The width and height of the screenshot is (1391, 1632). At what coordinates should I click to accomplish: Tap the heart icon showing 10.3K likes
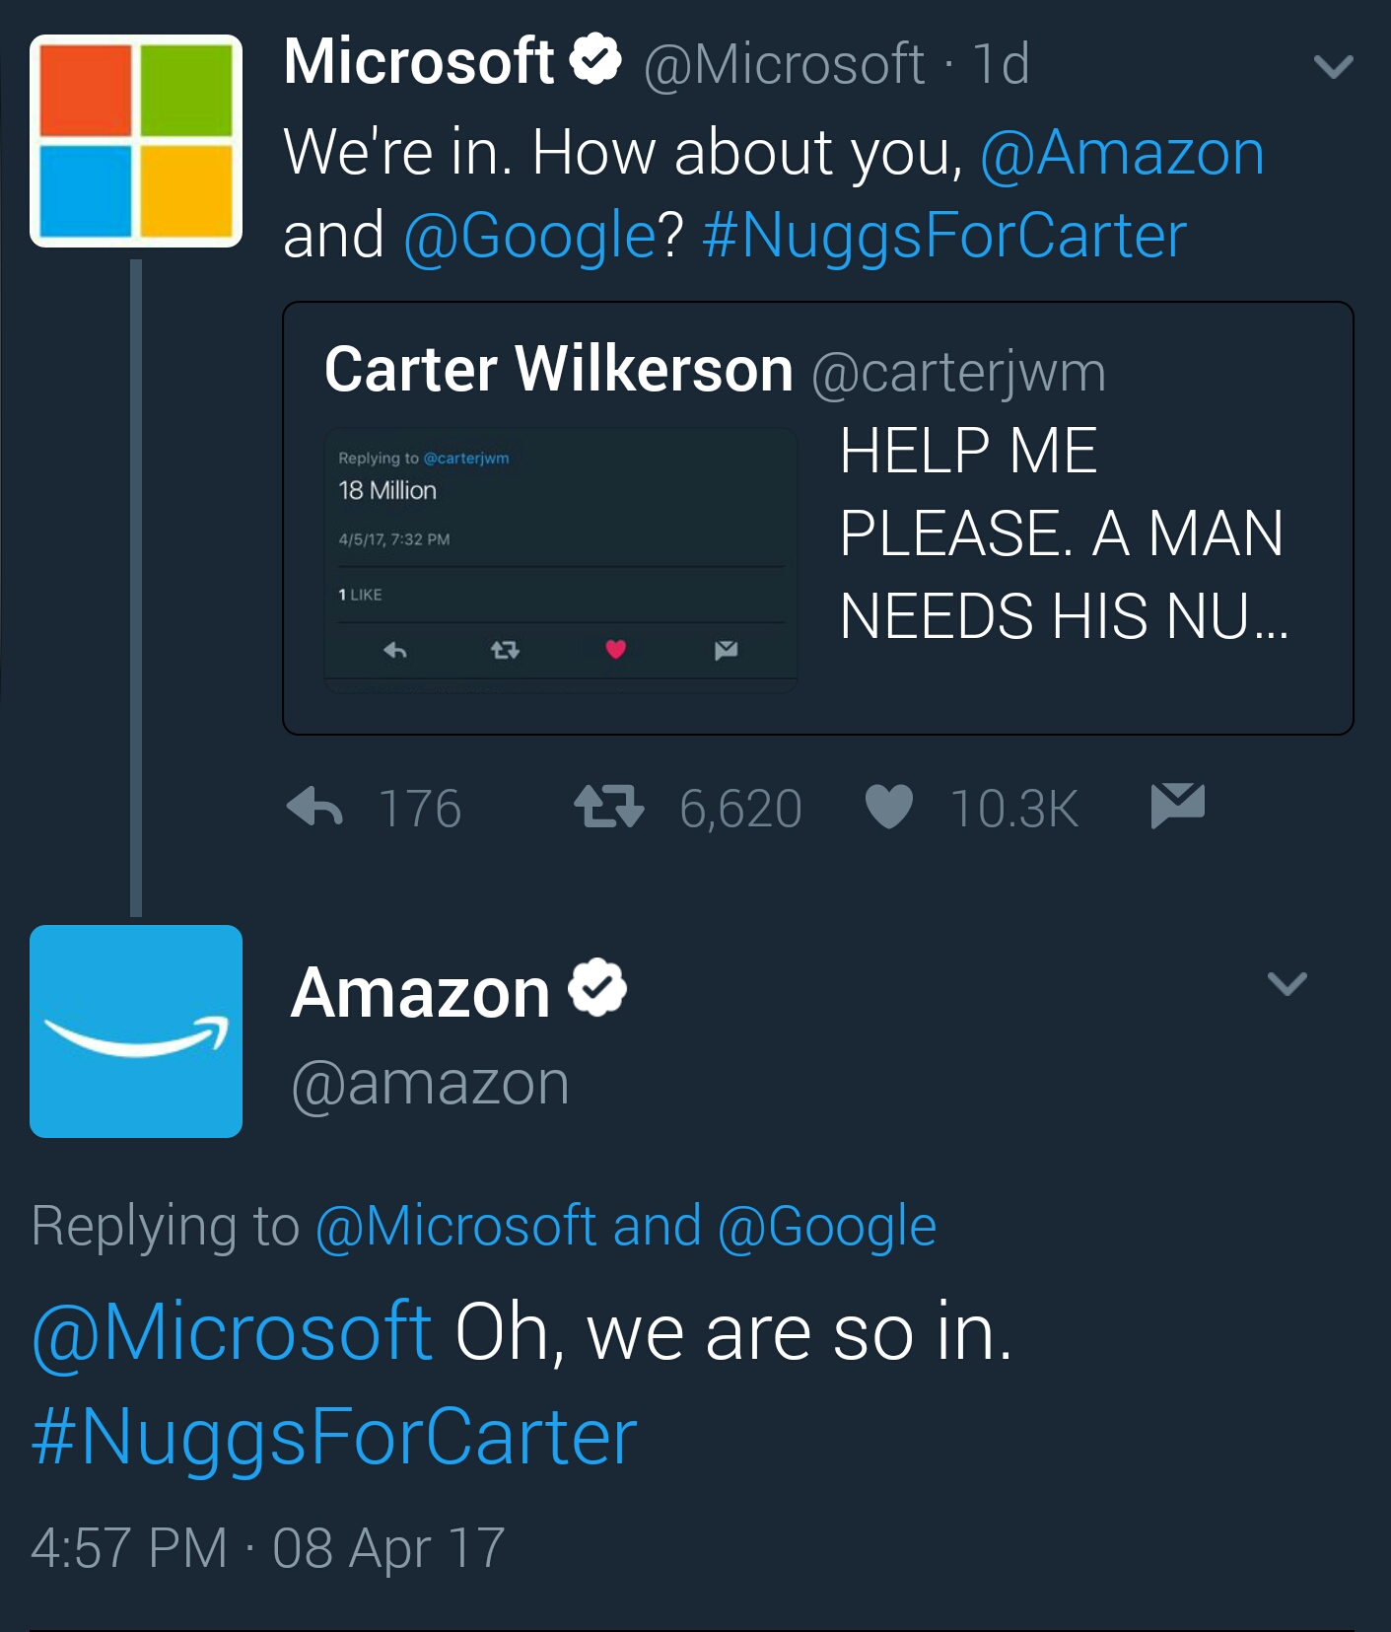click(x=888, y=807)
